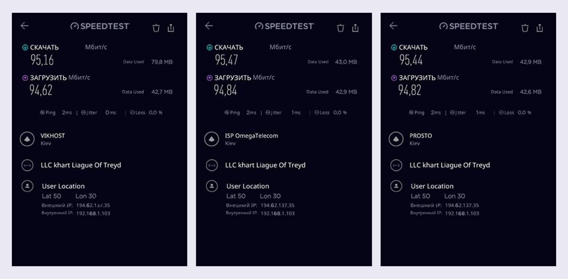Viewport: 568px width, 279px height.
Task: Select the 94,84 upload speed value
Action: pos(225,90)
